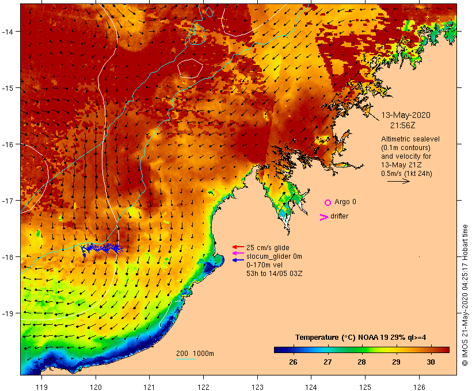The image size is (472, 391).
Task: Click the longitude axis label 122
Action: 204,387
